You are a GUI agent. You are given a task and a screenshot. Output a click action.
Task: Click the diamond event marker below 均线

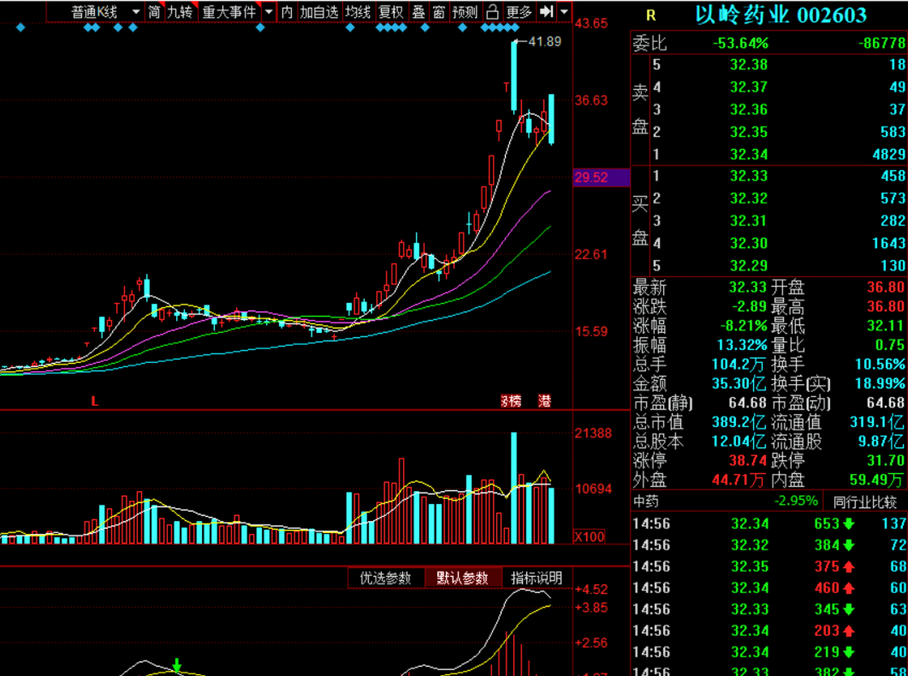coord(350,27)
